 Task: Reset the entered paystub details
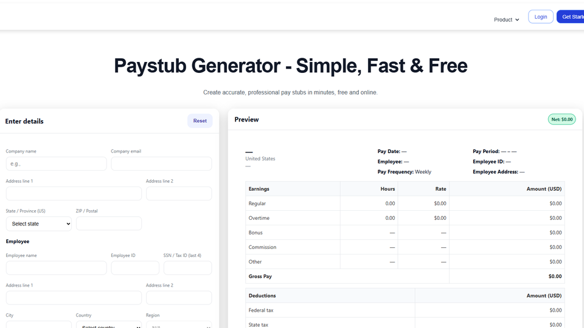click(x=200, y=121)
